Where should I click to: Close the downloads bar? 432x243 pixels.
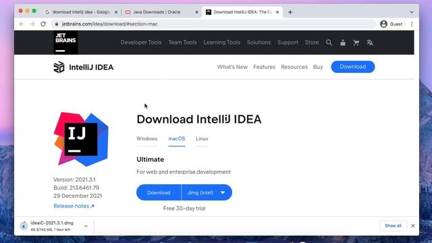tap(413, 225)
